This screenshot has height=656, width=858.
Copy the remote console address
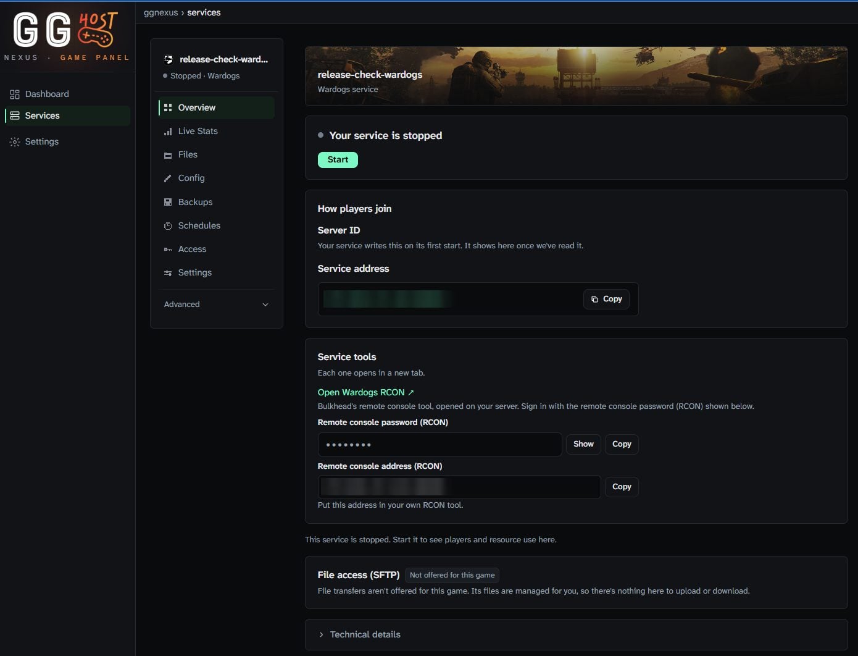pos(622,487)
